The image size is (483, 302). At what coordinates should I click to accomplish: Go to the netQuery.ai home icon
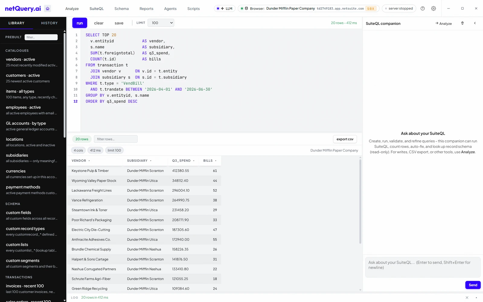coord(47,8)
